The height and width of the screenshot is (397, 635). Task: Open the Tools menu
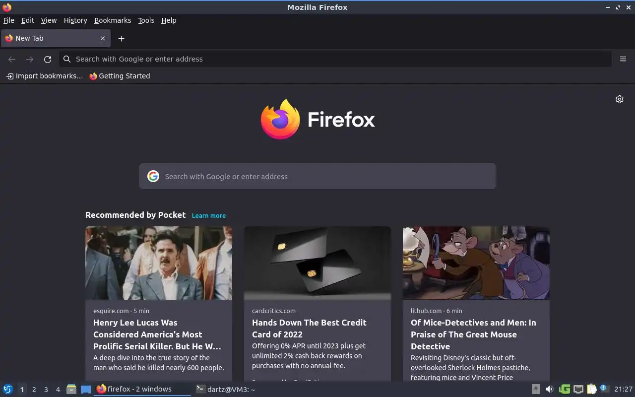pos(146,20)
